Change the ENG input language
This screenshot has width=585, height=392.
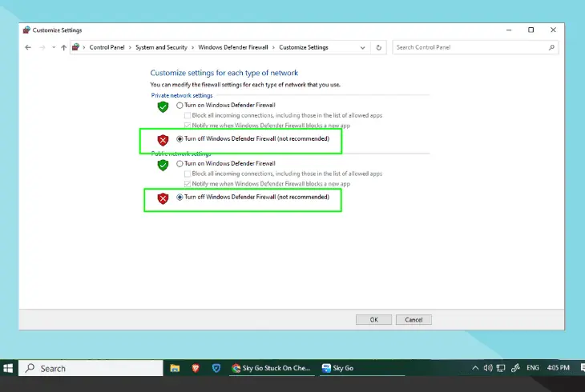533,368
